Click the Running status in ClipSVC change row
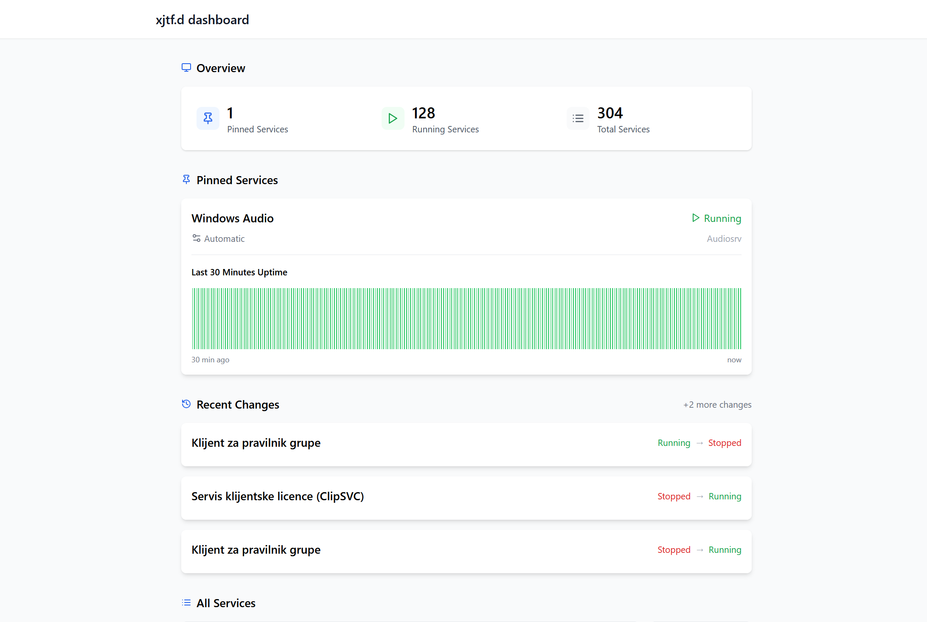 [725, 496]
